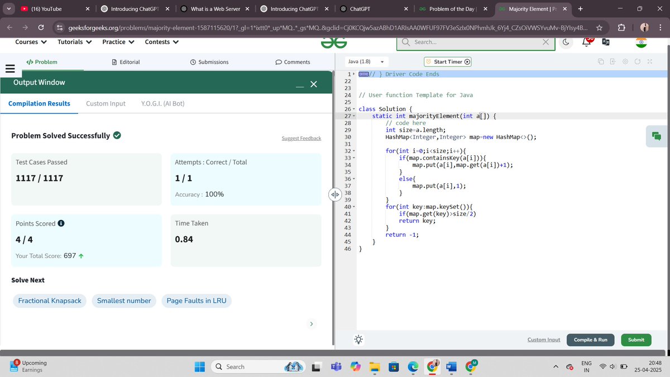Expand the Courses dropdown menu
This screenshot has width=670, height=377.
[31, 42]
